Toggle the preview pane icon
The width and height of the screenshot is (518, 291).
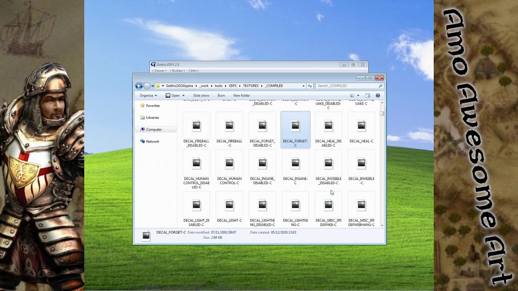(367, 95)
